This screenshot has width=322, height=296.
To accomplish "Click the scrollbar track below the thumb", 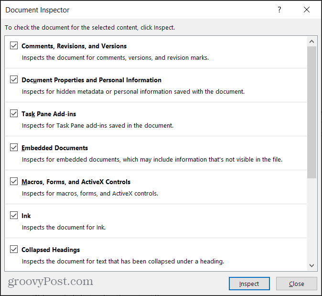I will click(x=312, y=219).
